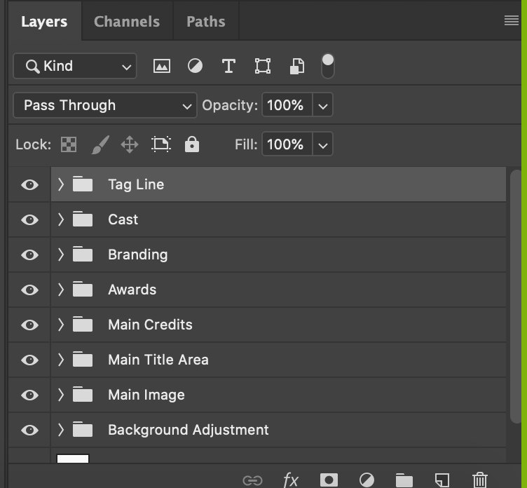Open the Opacity slider dropdown arrow

(x=322, y=106)
